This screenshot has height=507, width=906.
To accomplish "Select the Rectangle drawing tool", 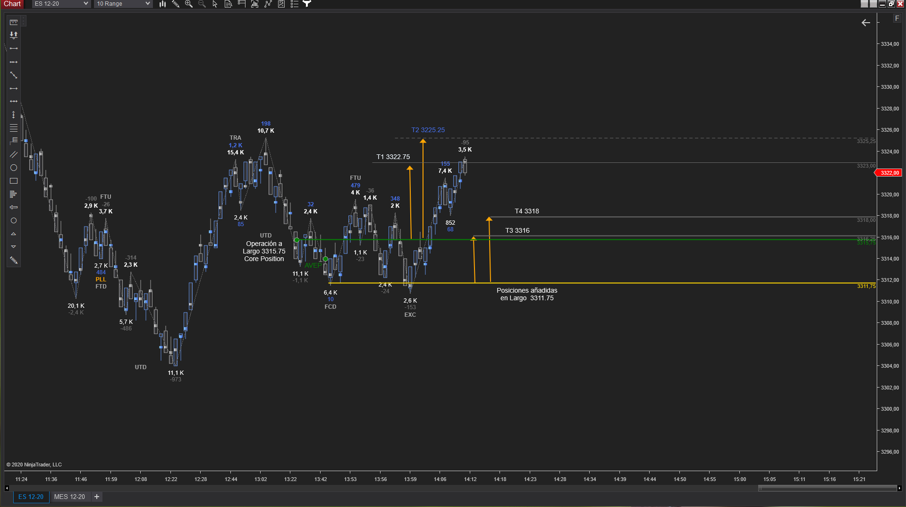I will (14, 181).
